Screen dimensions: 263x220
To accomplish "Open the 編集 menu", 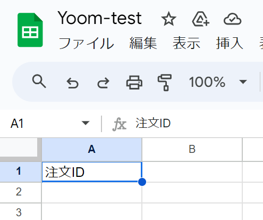I will click(143, 43).
